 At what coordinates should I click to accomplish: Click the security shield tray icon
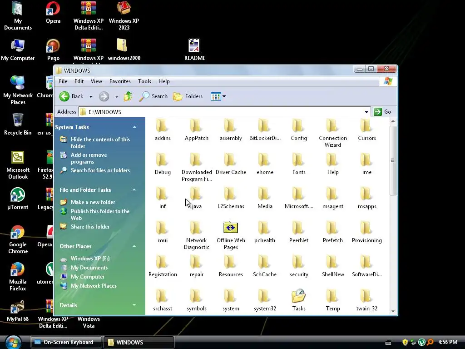(x=405, y=342)
